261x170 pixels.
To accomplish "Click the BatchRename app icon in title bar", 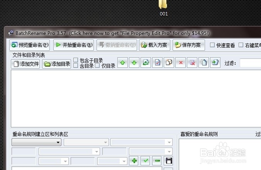I will coord(11,33).
